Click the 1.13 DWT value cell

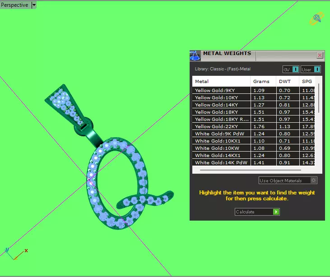tap(288, 126)
